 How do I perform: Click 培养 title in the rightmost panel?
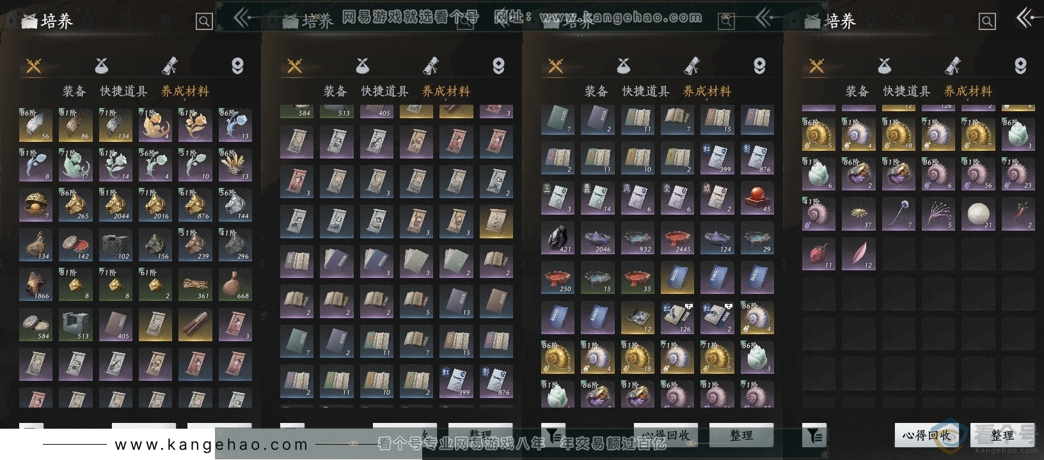click(840, 22)
